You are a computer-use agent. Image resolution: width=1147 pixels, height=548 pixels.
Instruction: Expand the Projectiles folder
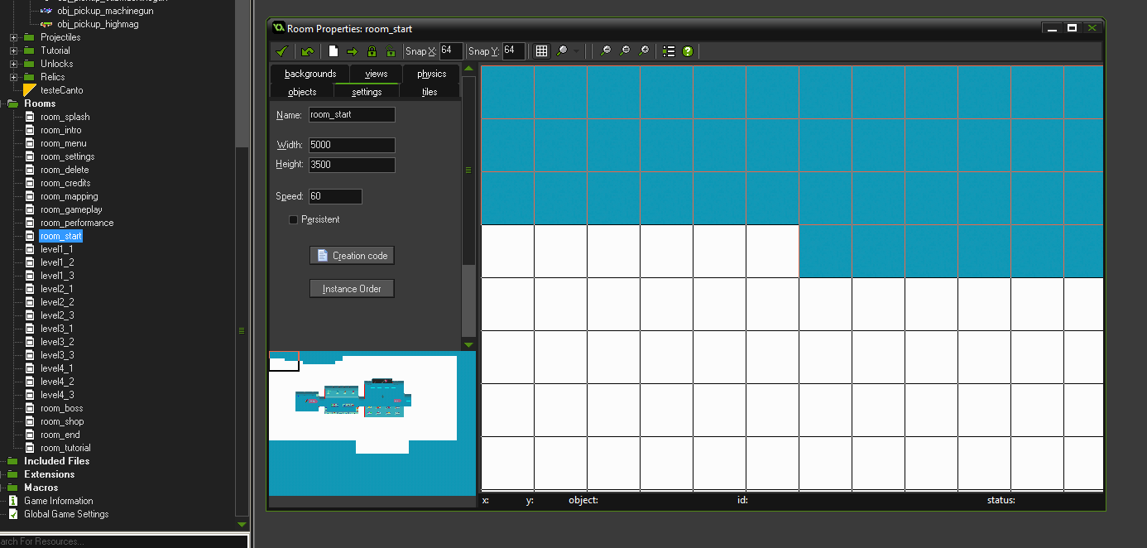pos(13,37)
